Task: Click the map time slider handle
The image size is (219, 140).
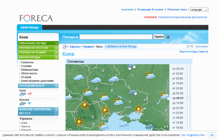Action: [188, 97]
